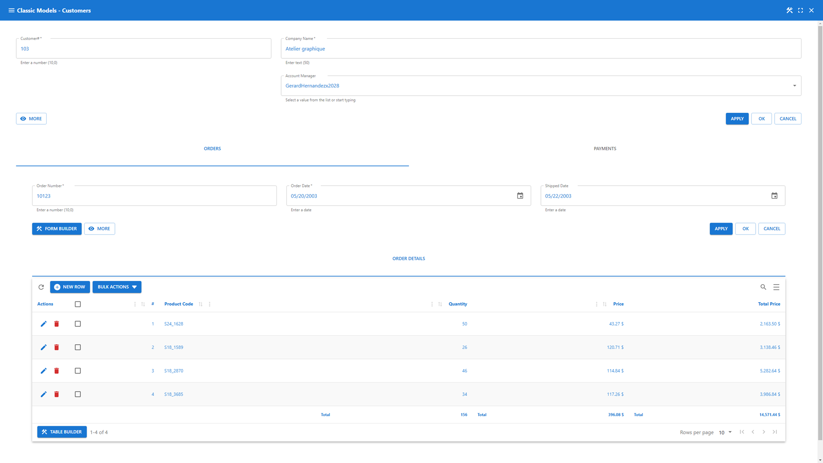Apply order form changes
The width and height of the screenshot is (823, 463).
[721, 229]
